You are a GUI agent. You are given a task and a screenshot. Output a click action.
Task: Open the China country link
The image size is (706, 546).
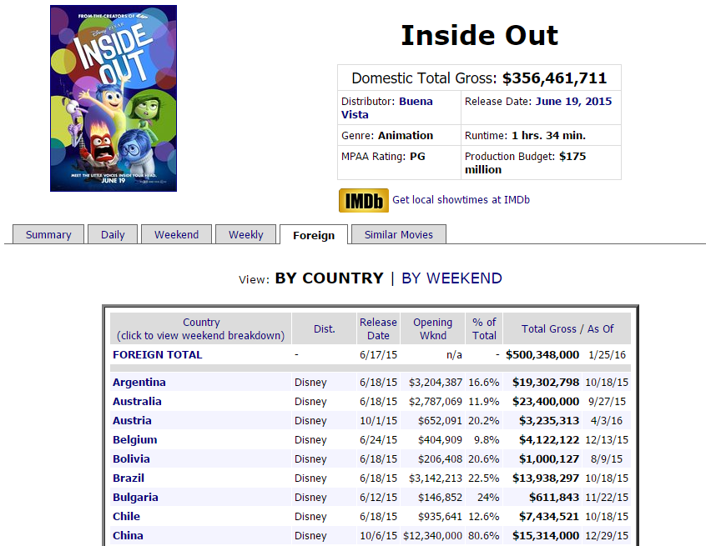128,535
